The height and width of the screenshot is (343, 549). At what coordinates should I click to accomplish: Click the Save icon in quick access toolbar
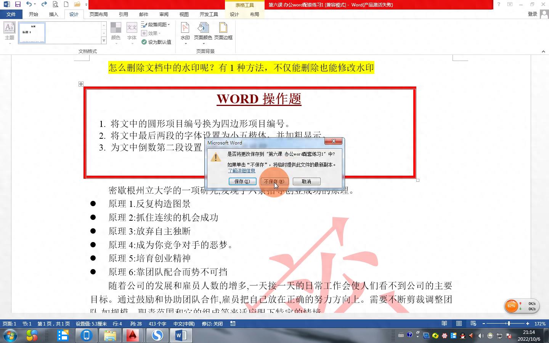(18, 5)
